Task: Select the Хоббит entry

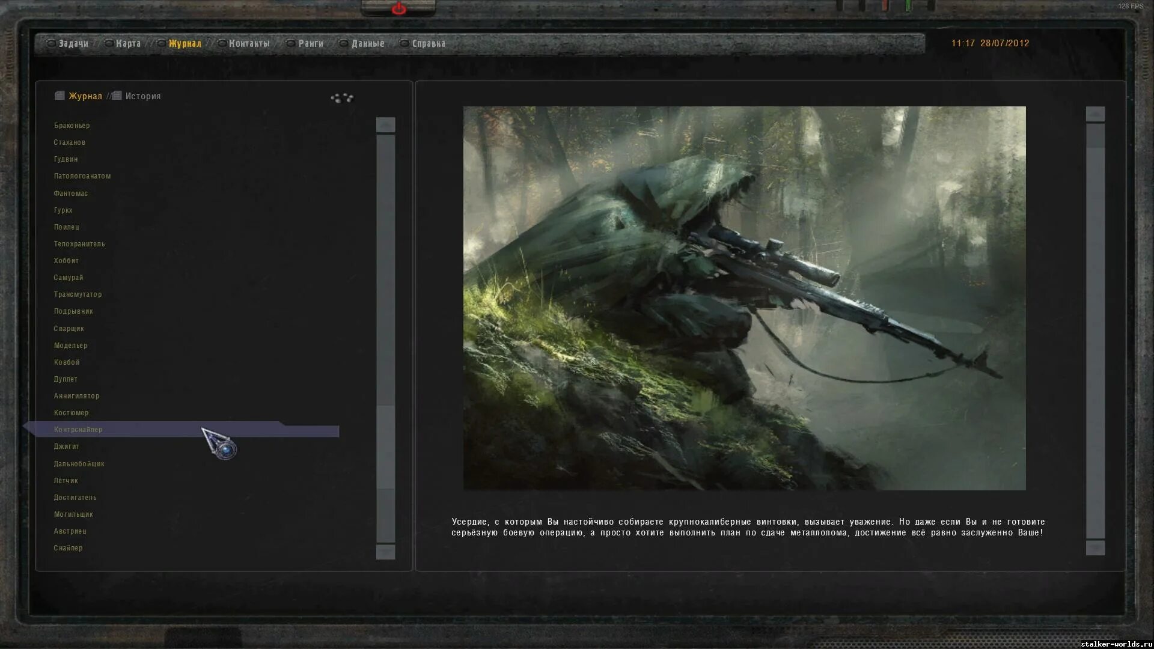Action: coord(66,261)
